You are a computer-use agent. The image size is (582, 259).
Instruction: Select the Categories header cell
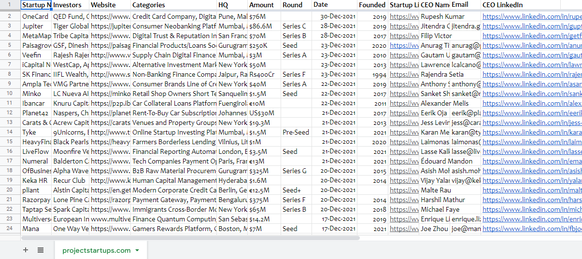[174, 5]
